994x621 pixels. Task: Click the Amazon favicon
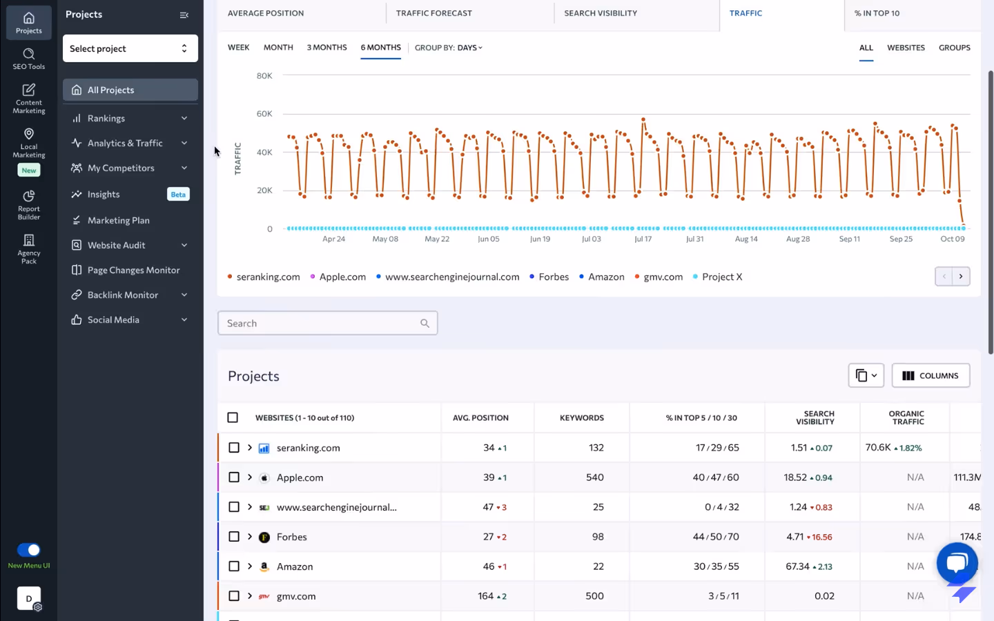click(264, 566)
